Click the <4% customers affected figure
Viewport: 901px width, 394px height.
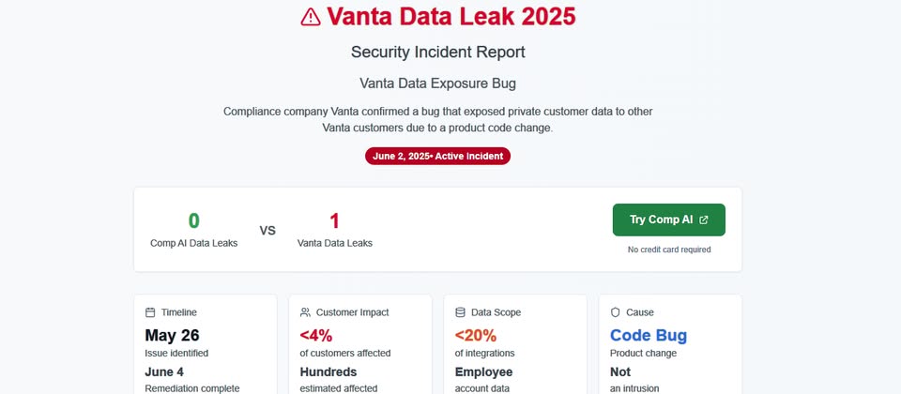point(316,336)
